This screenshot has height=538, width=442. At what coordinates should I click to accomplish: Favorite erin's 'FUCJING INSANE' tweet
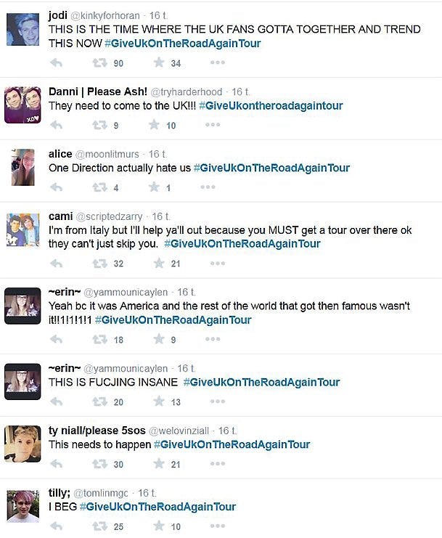click(x=158, y=402)
